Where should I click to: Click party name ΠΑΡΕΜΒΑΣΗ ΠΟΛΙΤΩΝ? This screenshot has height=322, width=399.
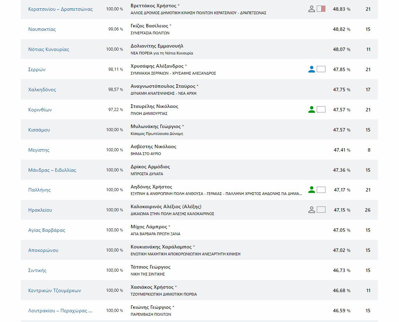click(151, 314)
